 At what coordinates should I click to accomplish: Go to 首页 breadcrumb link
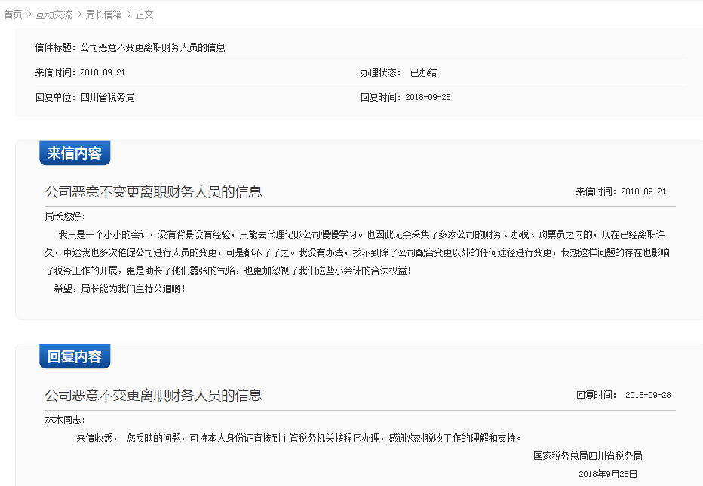13,15
